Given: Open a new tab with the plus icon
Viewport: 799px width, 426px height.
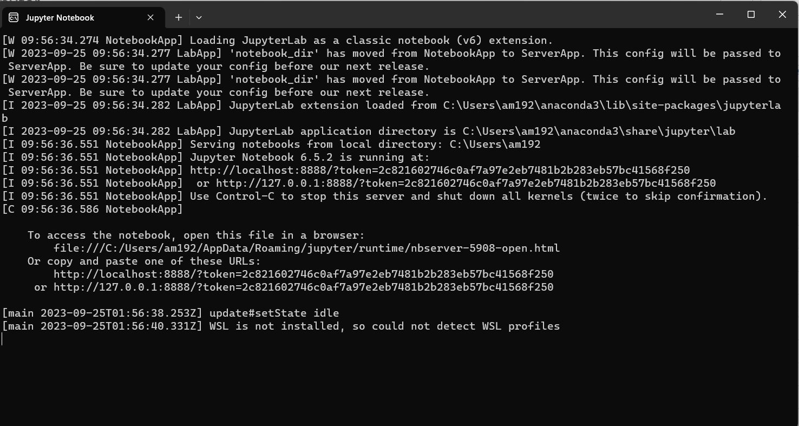Looking at the screenshot, I should [x=178, y=17].
